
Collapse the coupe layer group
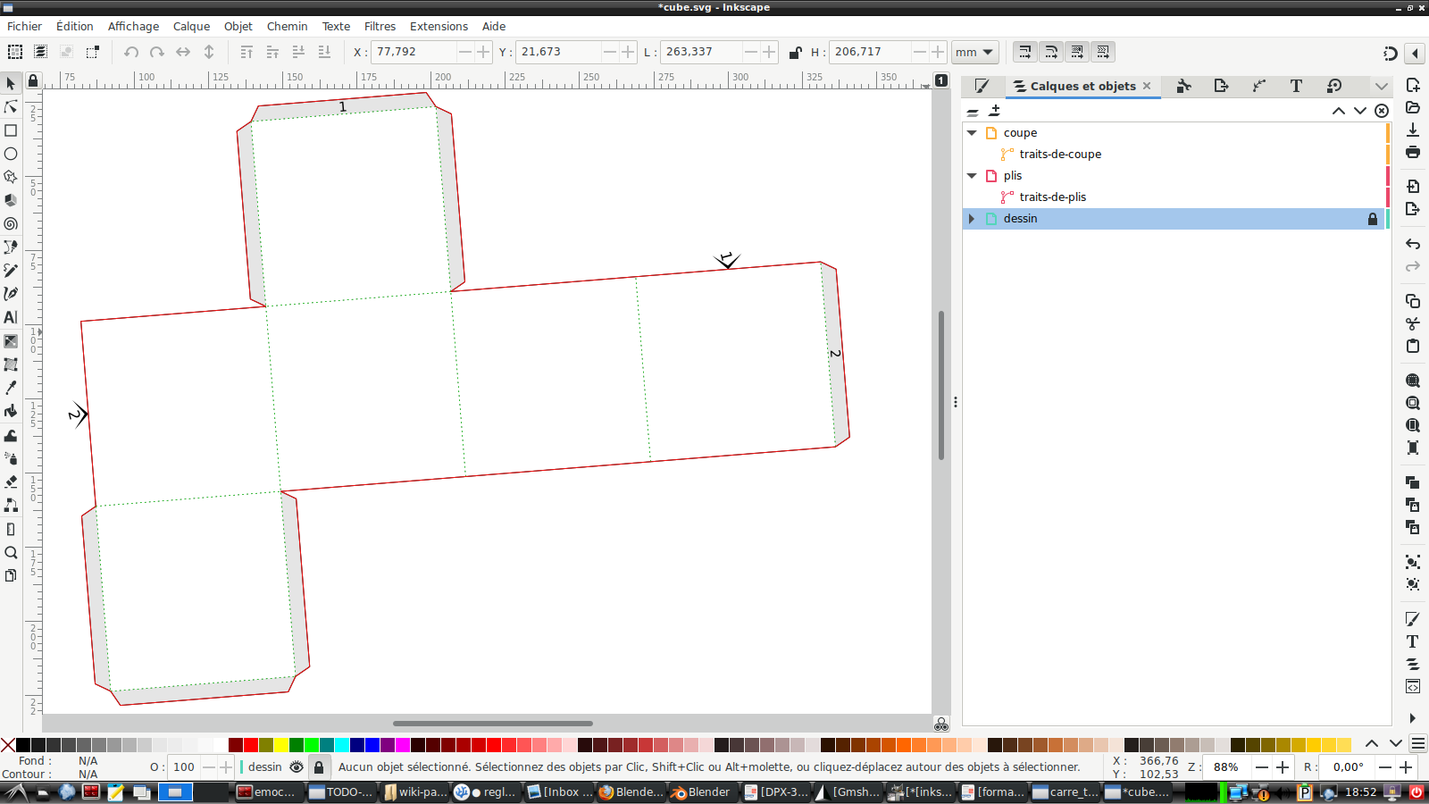pyautogui.click(x=972, y=133)
